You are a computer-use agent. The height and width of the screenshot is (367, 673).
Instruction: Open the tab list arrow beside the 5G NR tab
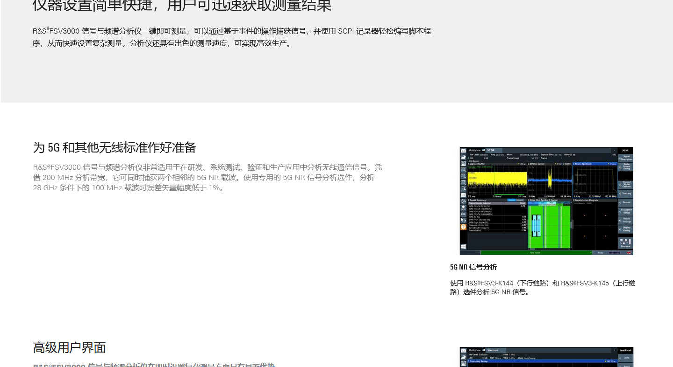[x=615, y=150]
